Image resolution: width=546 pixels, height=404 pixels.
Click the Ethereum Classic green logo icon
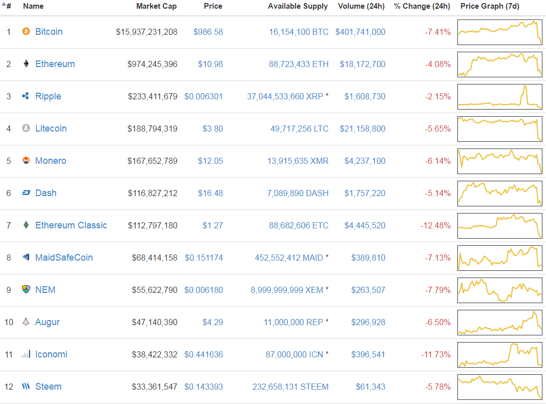(26, 225)
